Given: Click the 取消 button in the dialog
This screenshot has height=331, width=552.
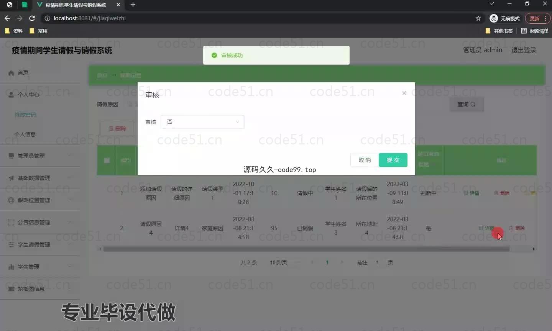Looking at the screenshot, I should pyautogui.click(x=365, y=160).
